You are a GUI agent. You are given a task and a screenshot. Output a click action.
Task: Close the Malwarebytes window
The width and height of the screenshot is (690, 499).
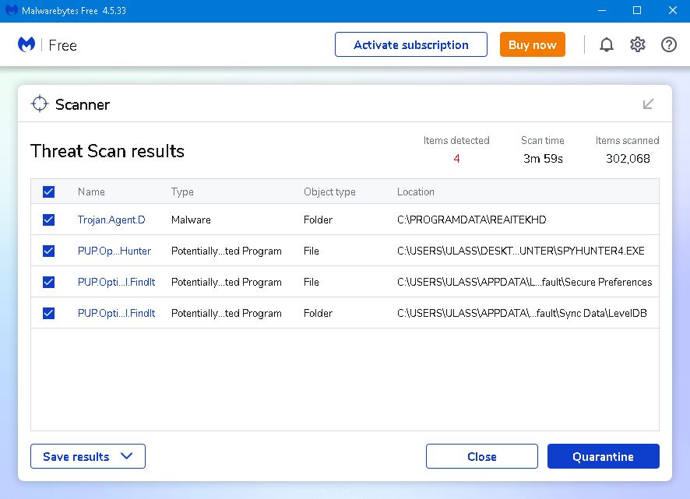(672, 11)
